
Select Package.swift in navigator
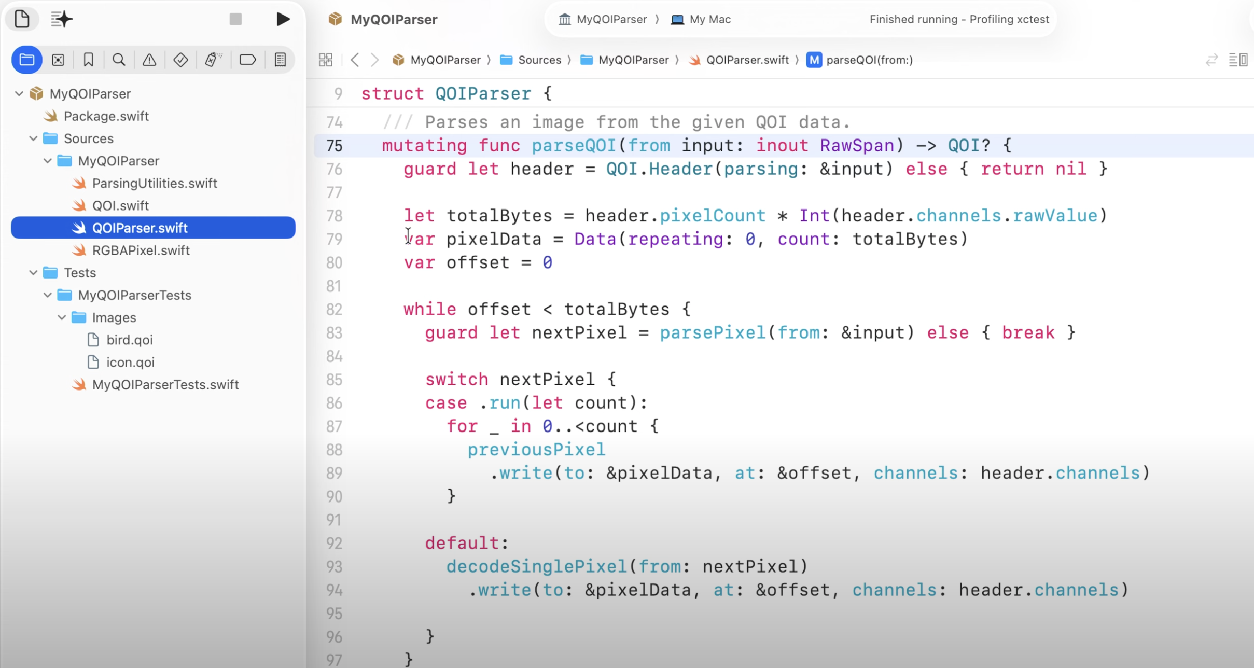tap(106, 116)
